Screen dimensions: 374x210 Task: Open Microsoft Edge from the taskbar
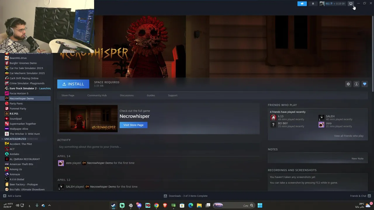click(191, 206)
